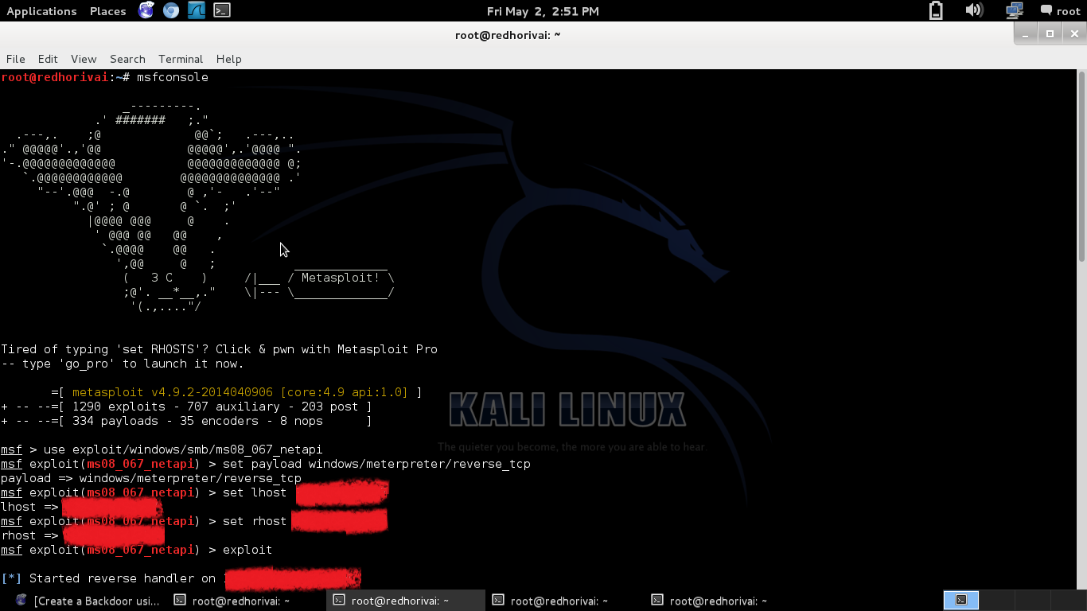Open the calendar from the clock
The height and width of the screenshot is (611, 1087).
pyautogui.click(x=543, y=11)
